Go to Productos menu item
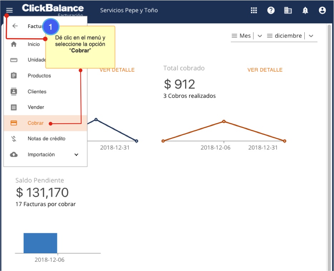This screenshot has width=334, height=271. [39, 76]
